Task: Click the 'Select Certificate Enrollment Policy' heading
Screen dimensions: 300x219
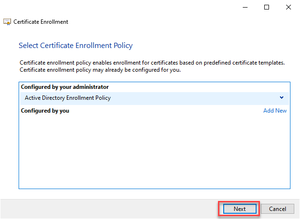Action: tap(75, 46)
